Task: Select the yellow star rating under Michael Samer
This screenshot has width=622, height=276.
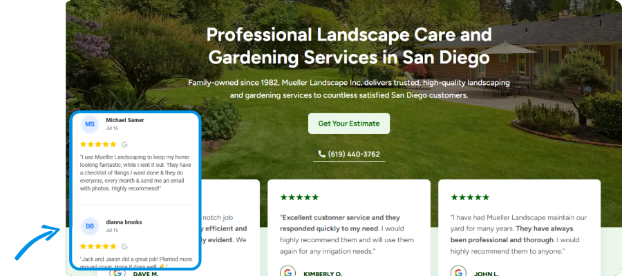Action: point(98,144)
